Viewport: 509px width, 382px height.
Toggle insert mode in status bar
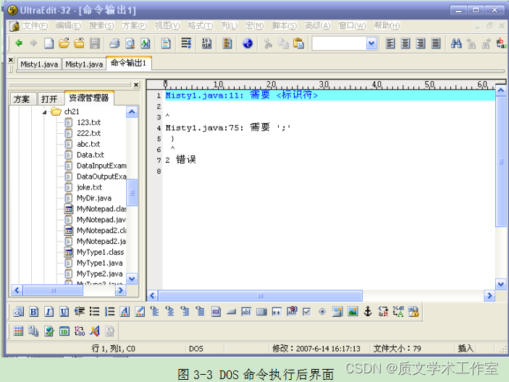point(466,349)
